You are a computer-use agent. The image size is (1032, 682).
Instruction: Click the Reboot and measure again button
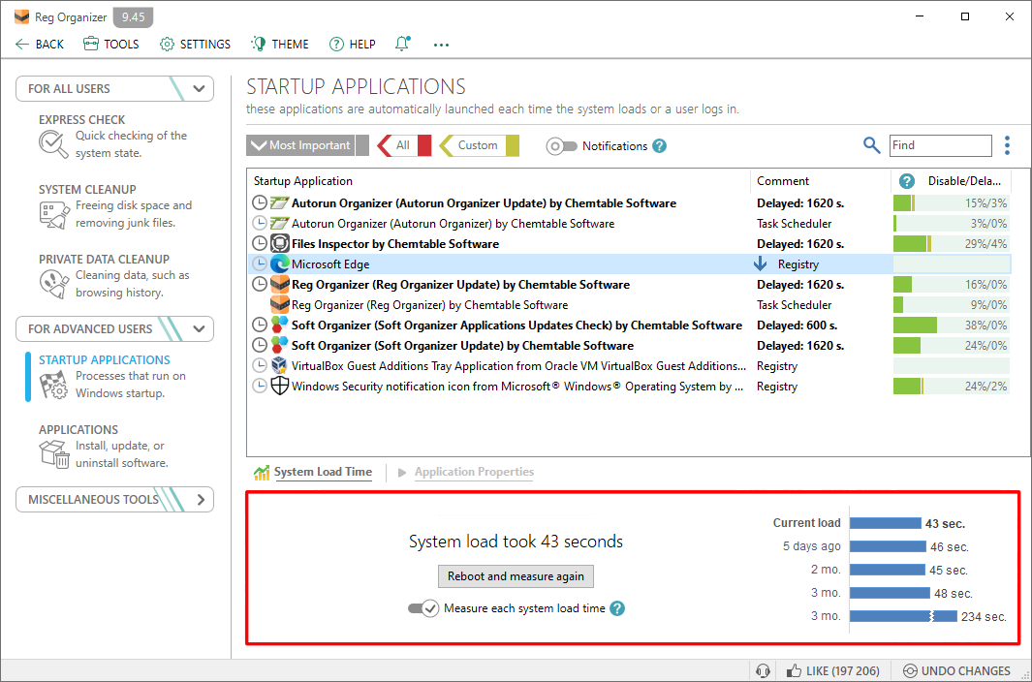(516, 575)
